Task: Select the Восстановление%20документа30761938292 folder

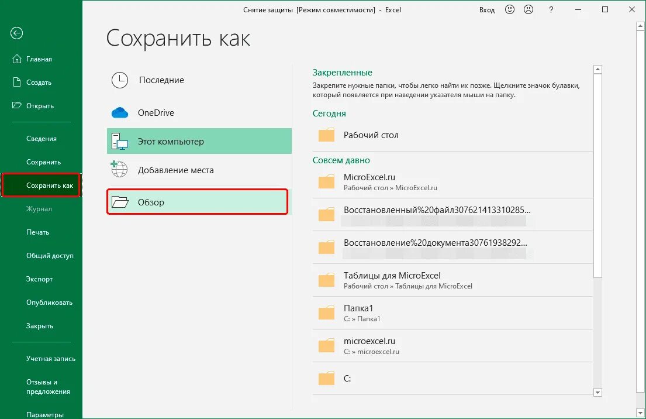Action: point(435,243)
